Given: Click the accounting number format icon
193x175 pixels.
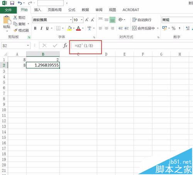Looking at the screenshot, I should point(165,28).
